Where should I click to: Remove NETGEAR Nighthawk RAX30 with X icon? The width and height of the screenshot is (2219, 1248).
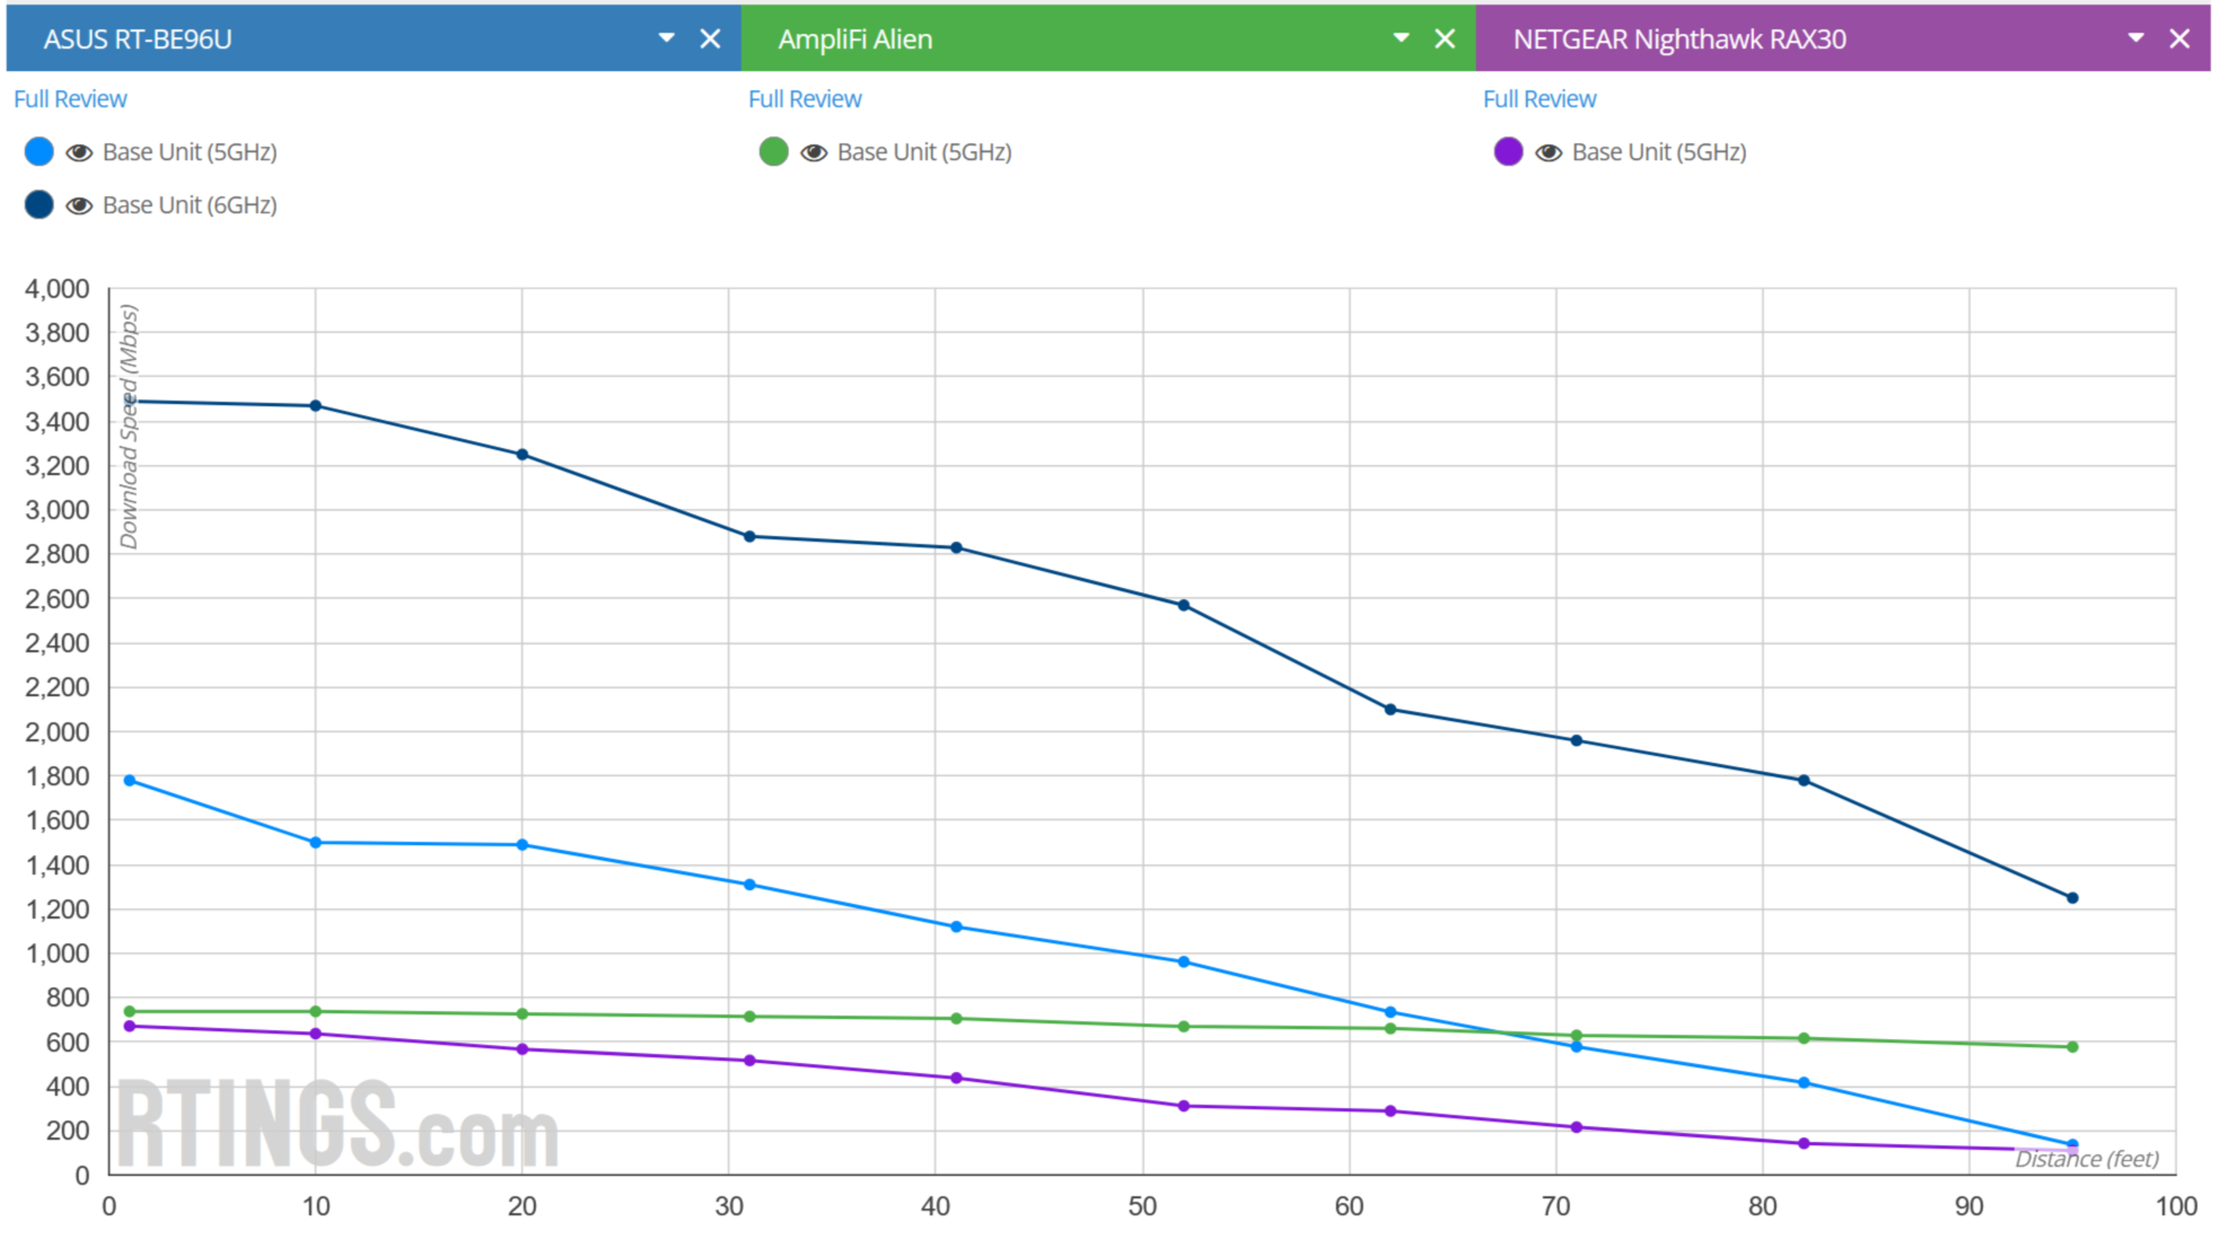tap(2179, 39)
